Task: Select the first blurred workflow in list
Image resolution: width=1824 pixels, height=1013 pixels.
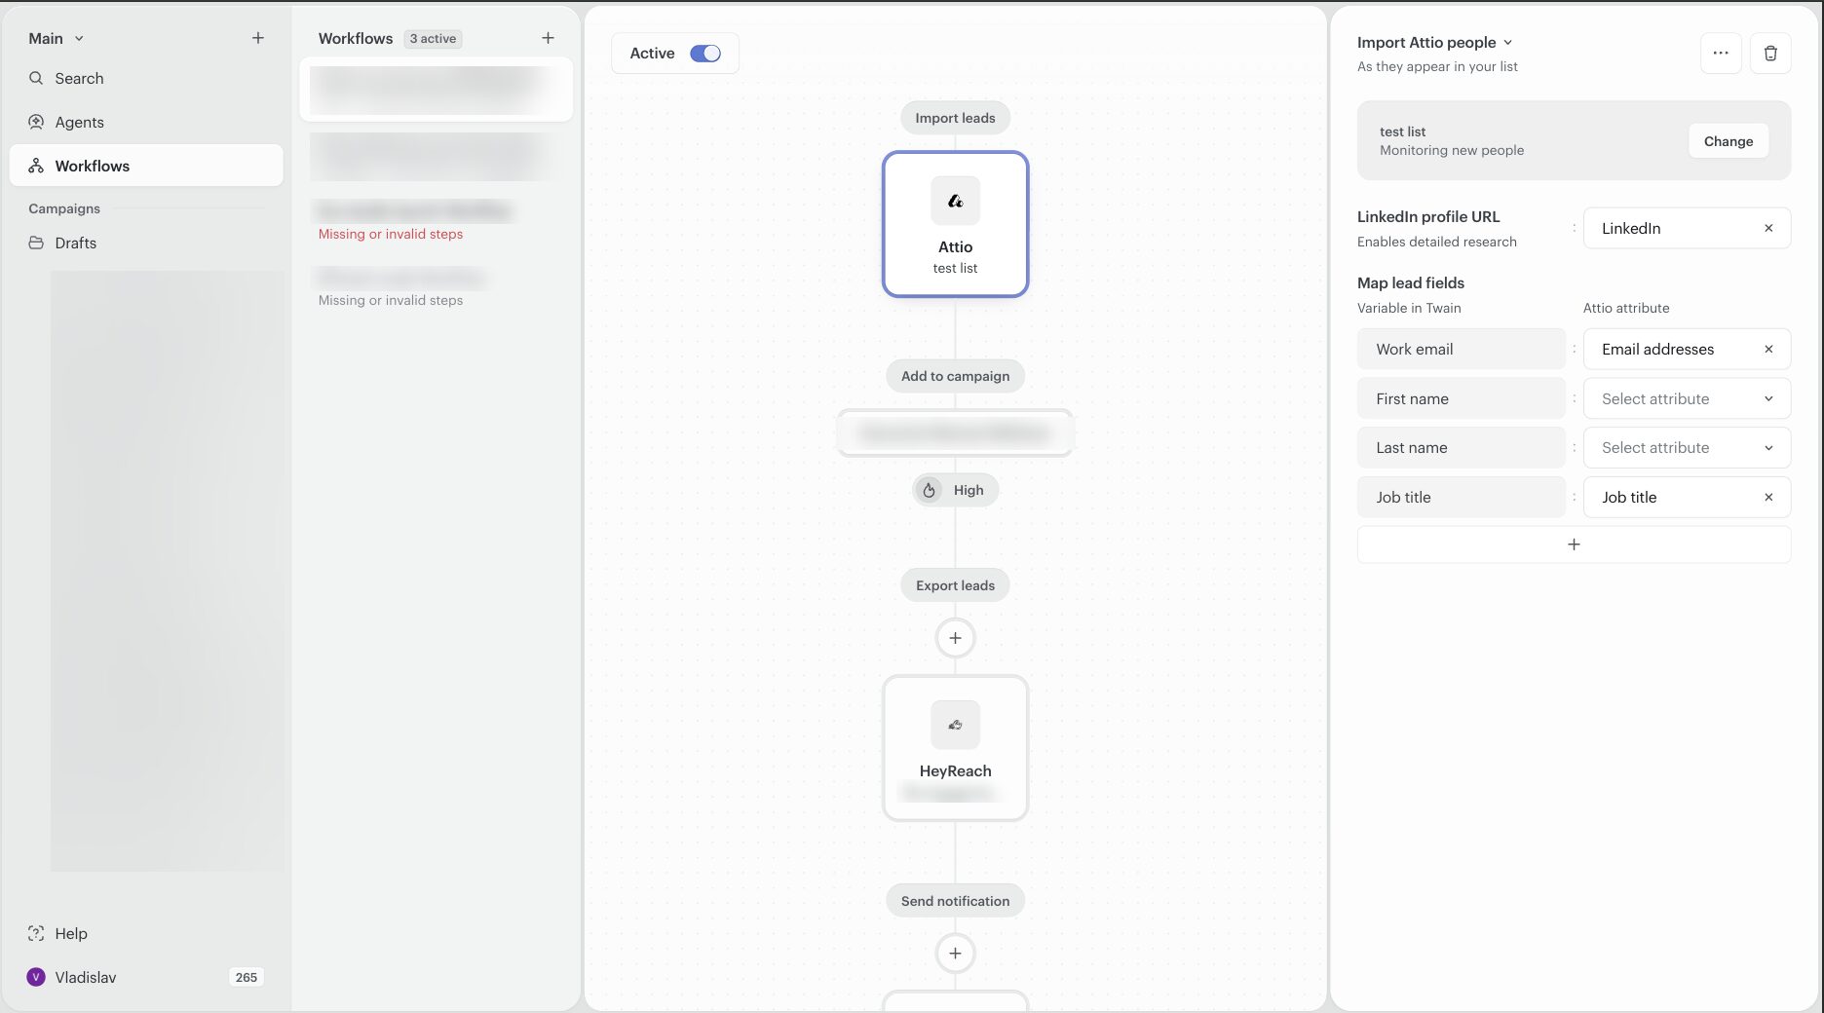Action: [x=436, y=90]
